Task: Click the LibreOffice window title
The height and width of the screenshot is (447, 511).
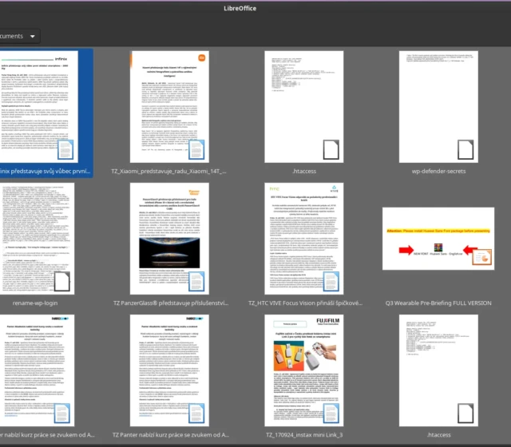Action: 240,9
